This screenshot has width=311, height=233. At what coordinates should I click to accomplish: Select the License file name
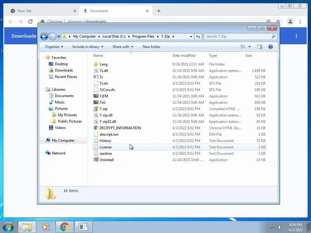pyautogui.click(x=105, y=147)
